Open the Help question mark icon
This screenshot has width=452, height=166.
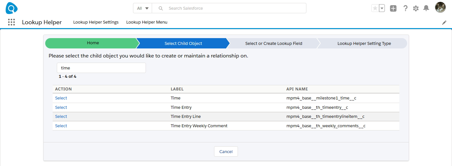coord(406,8)
